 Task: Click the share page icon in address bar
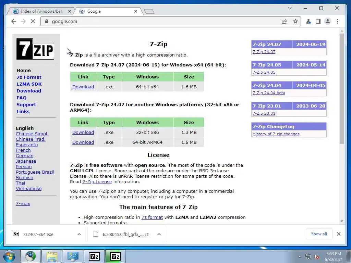coord(285,21)
